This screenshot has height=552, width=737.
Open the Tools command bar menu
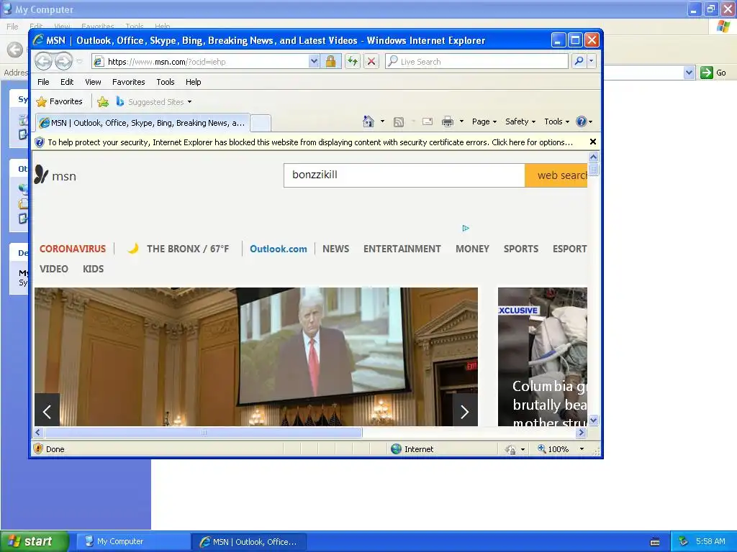point(556,121)
